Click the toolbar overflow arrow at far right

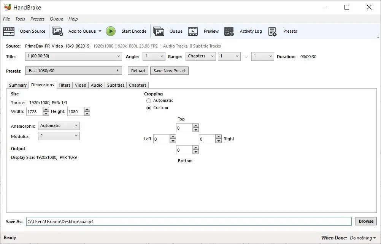(378, 37)
